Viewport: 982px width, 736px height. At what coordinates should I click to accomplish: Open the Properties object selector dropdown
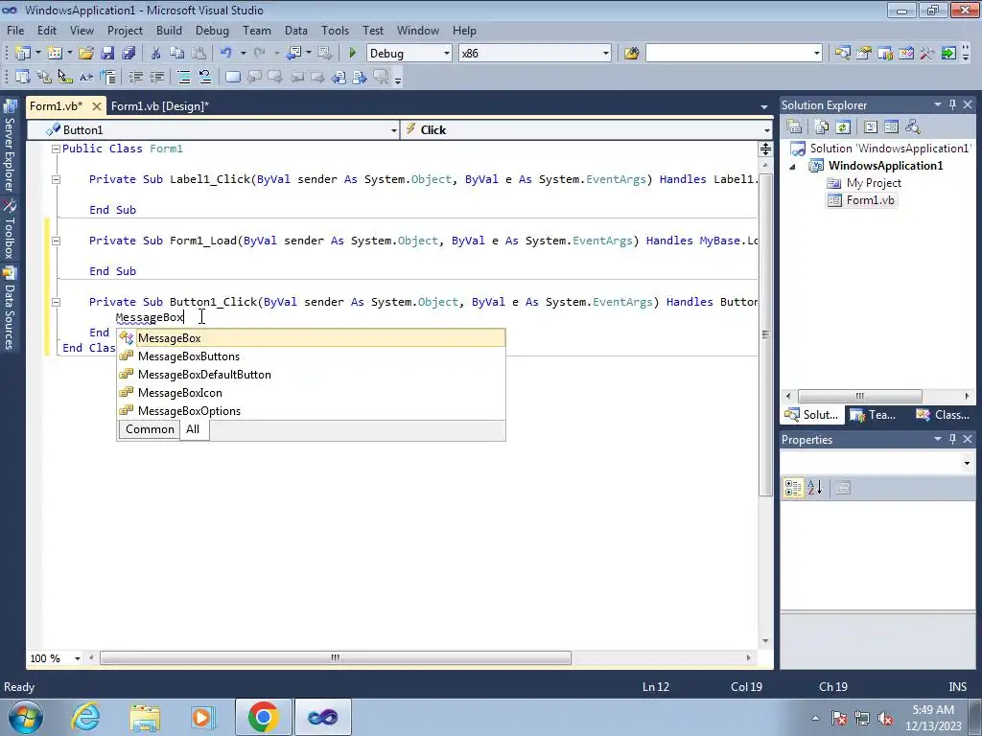(x=967, y=463)
